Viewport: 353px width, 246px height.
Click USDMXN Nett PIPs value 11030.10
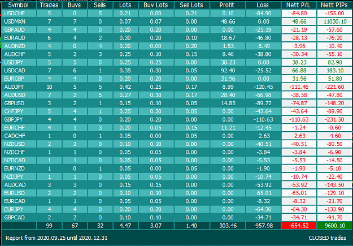pyautogui.click(x=334, y=21)
